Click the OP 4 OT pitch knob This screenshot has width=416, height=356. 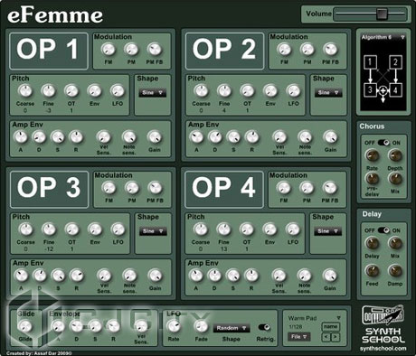click(247, 230)
